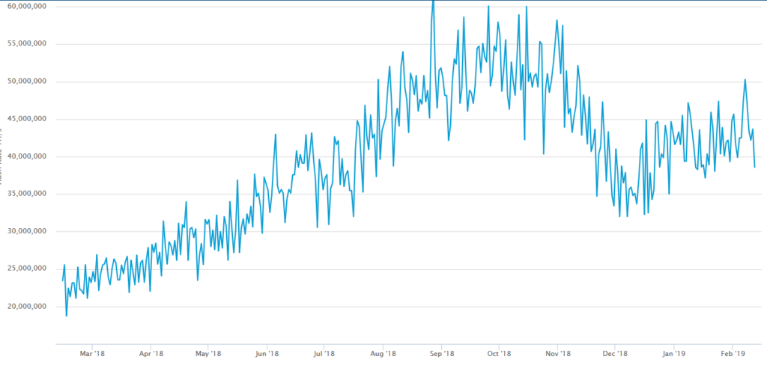Click the Mar '18 x-axis label
Screen dimensions: 767x368
pyautogui.click(x=91, y=353)
